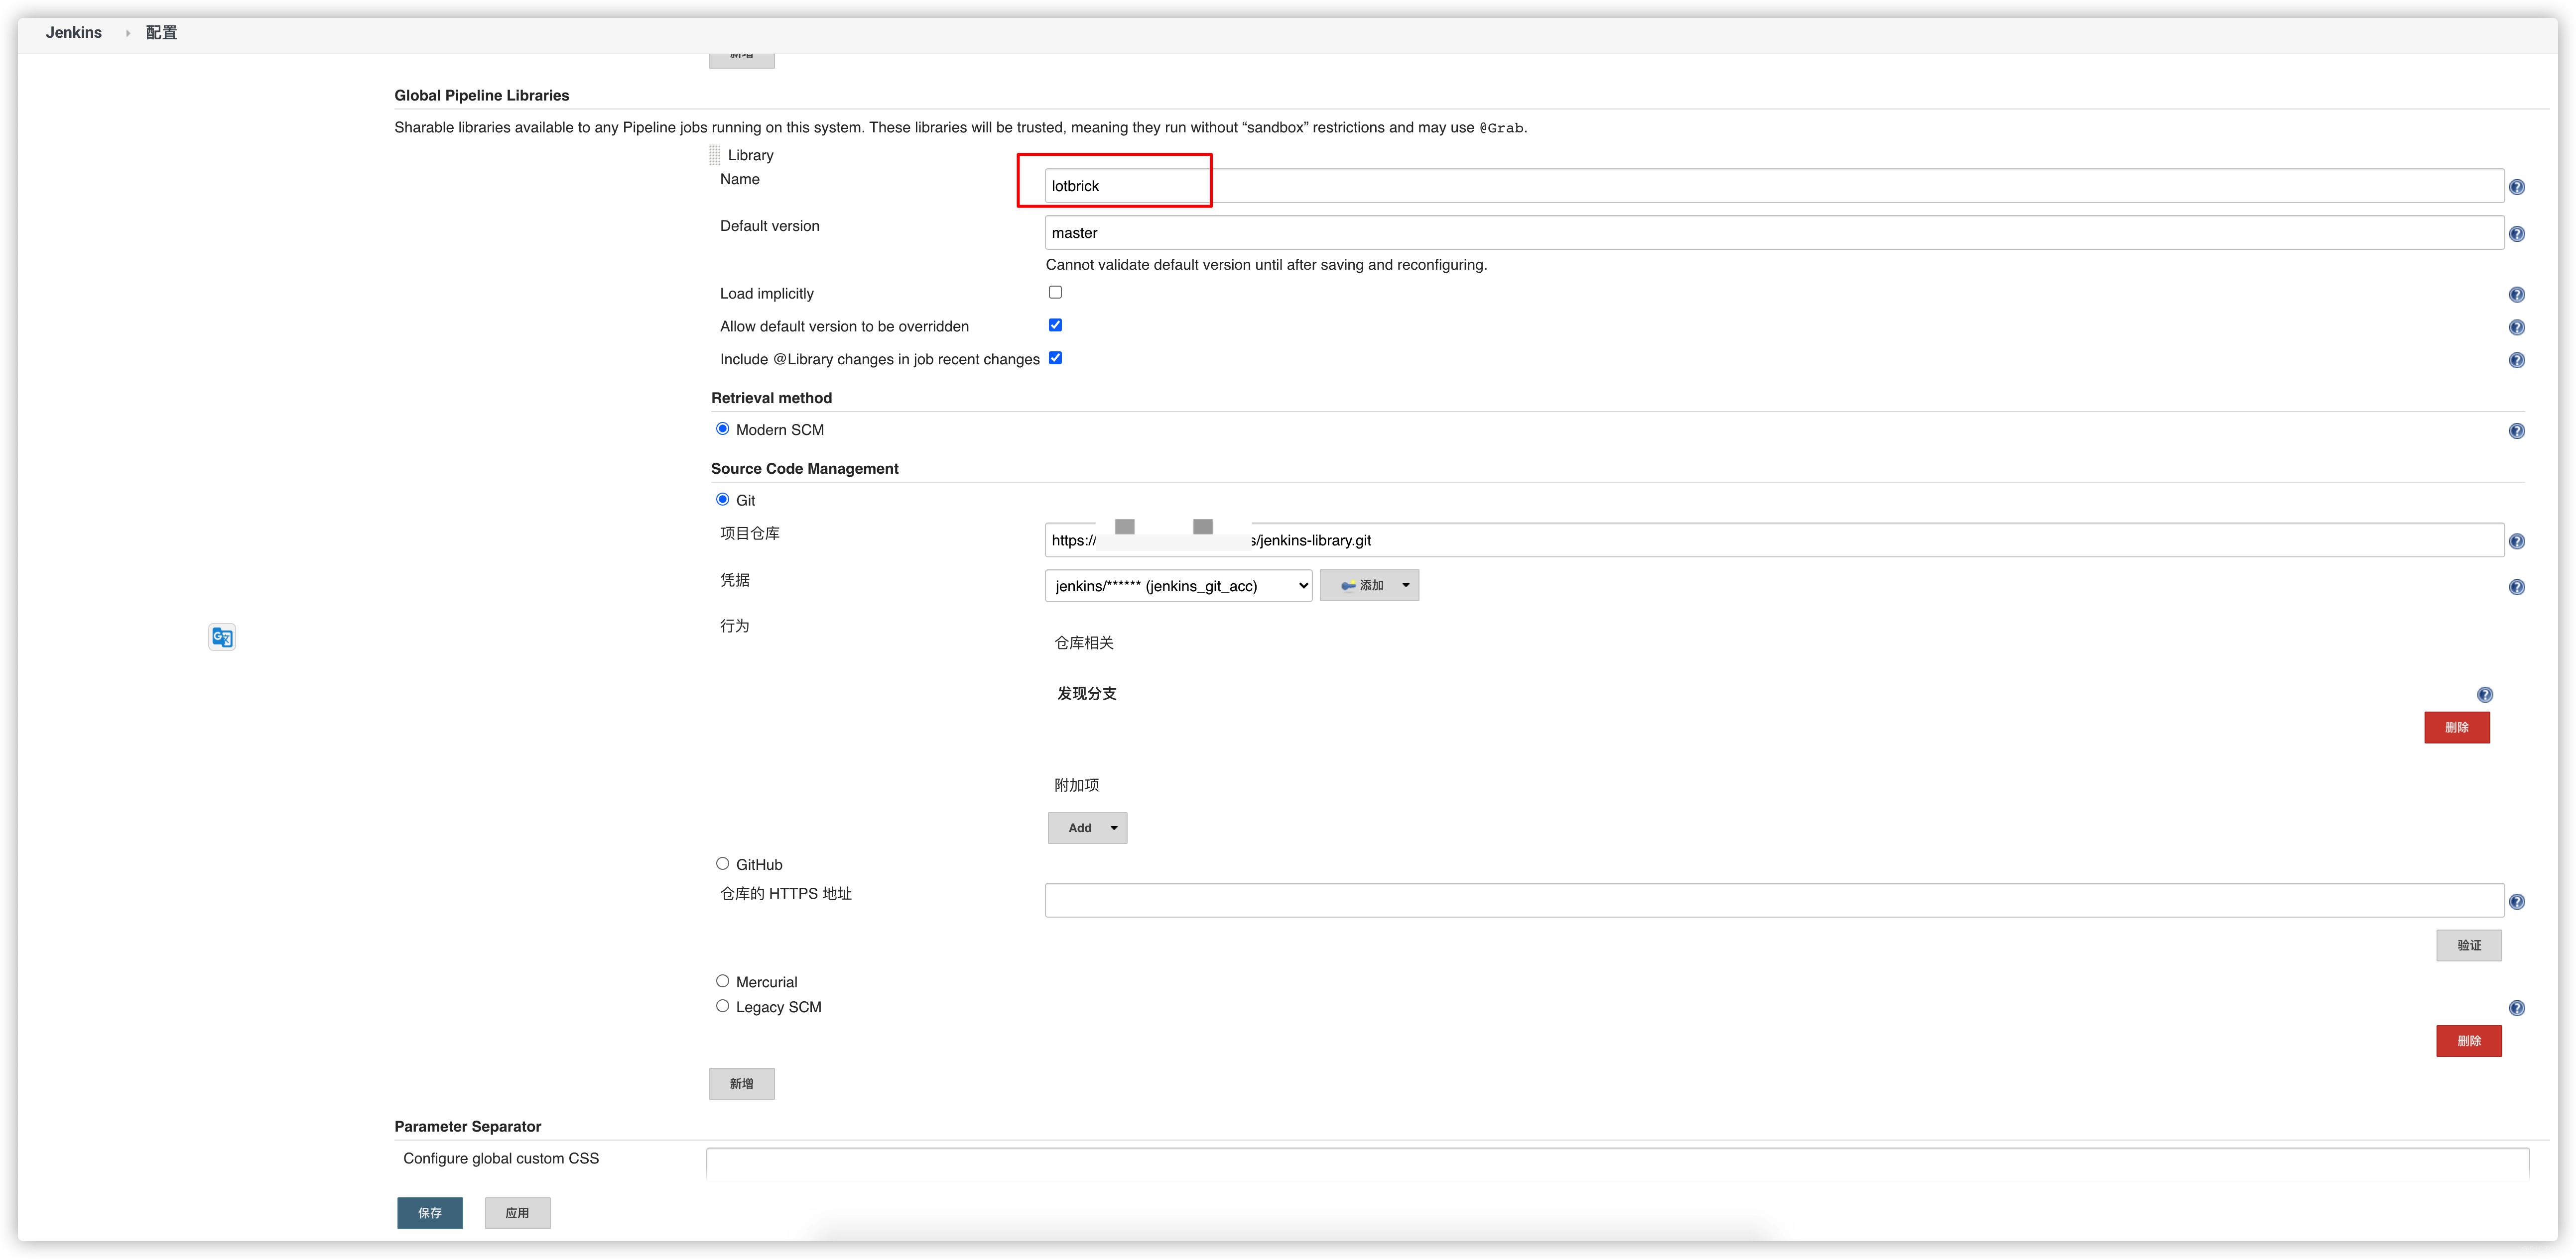Delete the 发现分支 behavior with 删除

point(2457,728)
